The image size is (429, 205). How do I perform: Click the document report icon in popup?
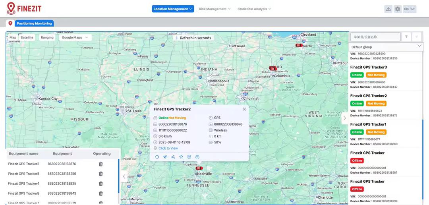[189, 157]
